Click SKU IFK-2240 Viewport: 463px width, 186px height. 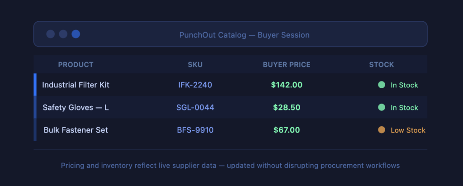click(195, 85)
